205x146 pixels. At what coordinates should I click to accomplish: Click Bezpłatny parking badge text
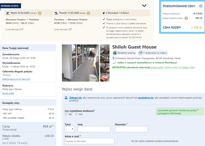point(126,53)
